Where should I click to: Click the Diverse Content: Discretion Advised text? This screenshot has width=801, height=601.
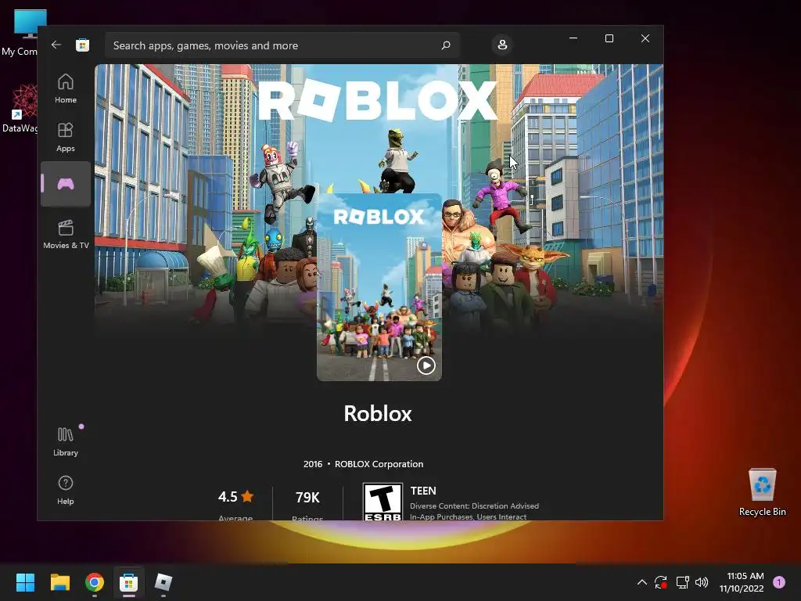[x=474, y=506]
